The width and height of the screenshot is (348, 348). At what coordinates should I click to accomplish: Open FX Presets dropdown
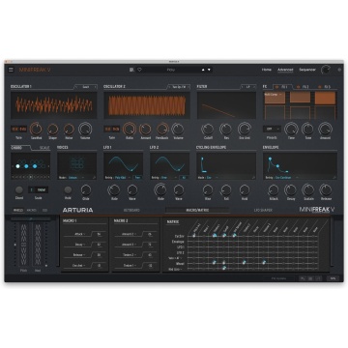coord(272,129)
